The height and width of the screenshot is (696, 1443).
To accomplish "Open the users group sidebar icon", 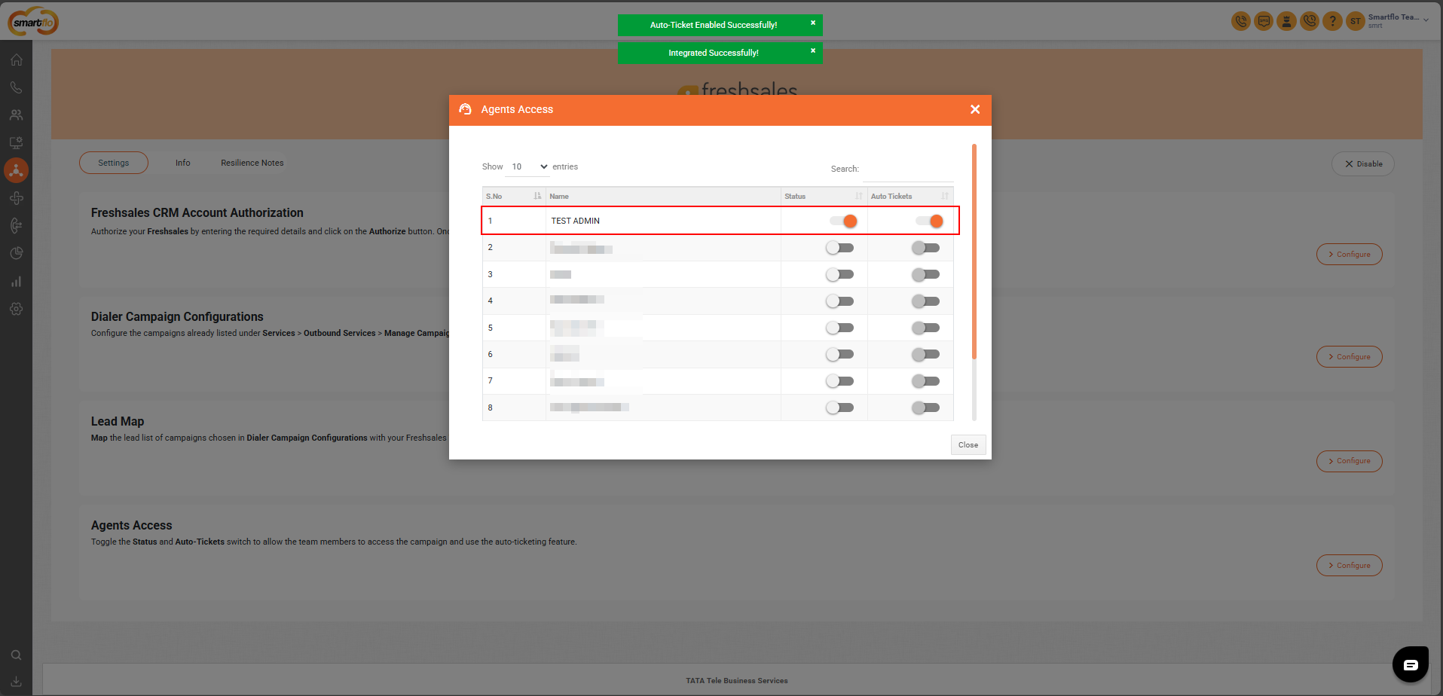I will point(16,115).
